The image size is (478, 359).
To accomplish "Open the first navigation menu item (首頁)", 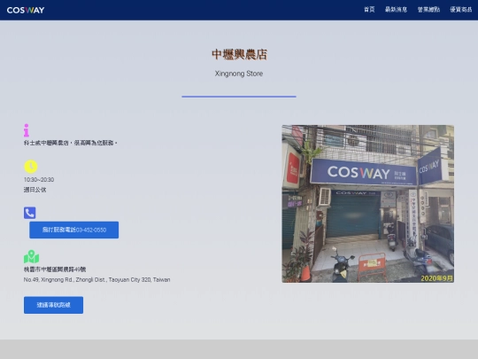I will [x=369, y=10].
